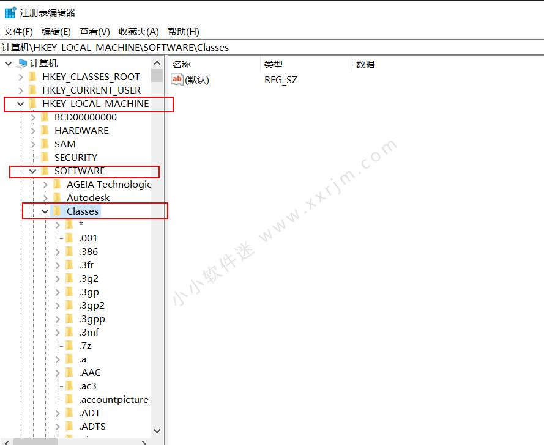This screenshot has width=544, height=445.
Task: Click the HKEY_CLASSES_ROOT folder icon
Action: click(x=34, y=76)
